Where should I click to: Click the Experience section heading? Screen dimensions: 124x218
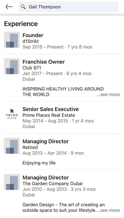(21, 24)
